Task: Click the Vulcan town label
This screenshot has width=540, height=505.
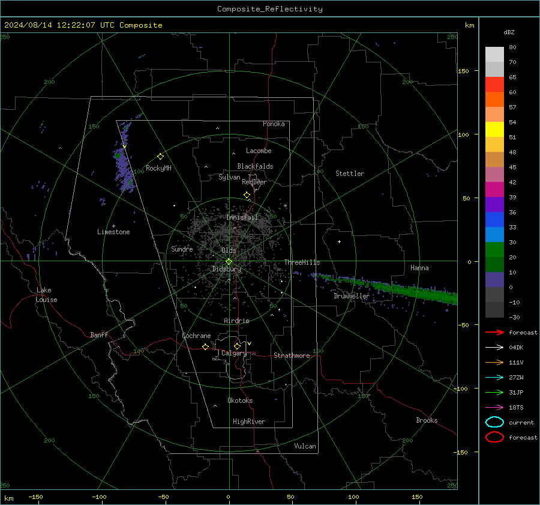Action: pos(305,446)
